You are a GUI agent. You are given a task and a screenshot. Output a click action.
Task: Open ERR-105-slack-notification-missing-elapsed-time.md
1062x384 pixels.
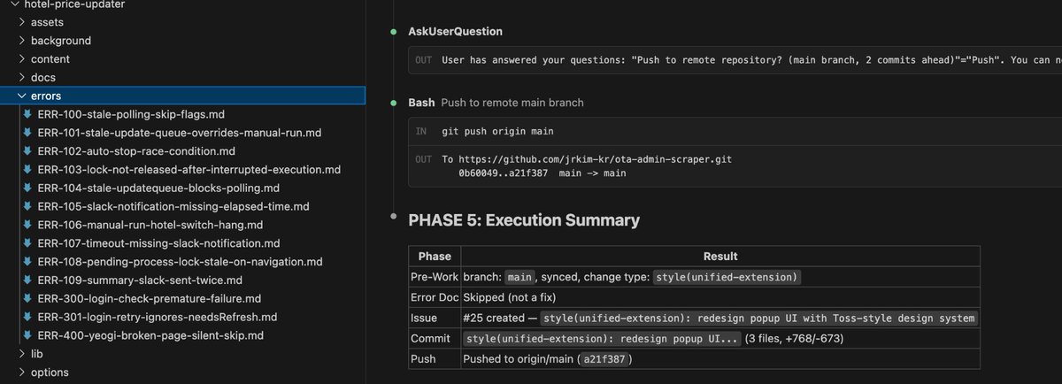[x=173, y=206]
